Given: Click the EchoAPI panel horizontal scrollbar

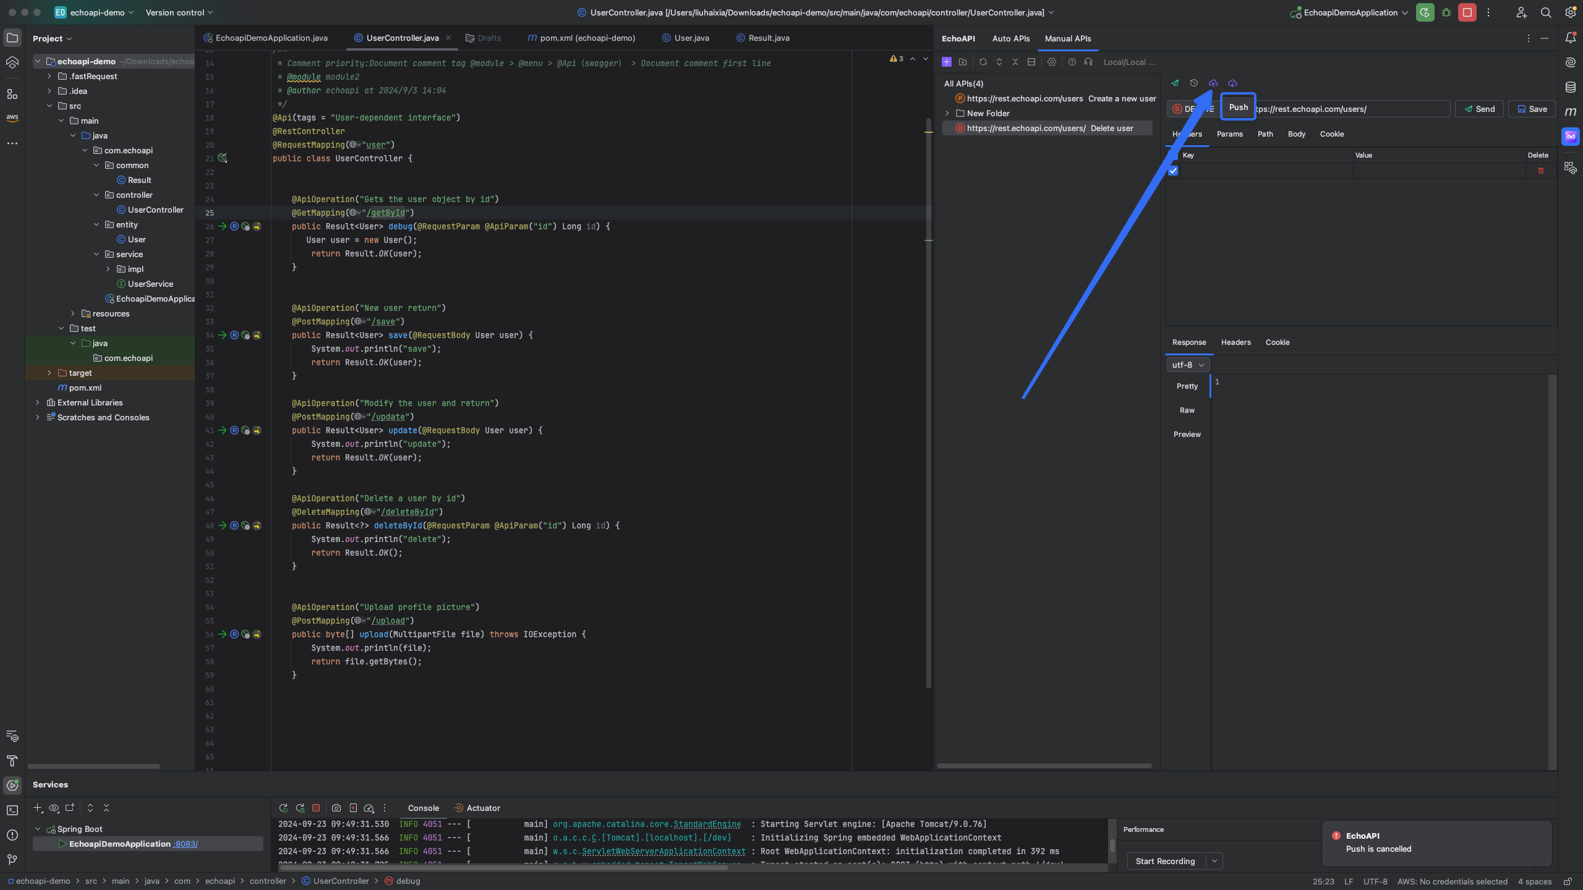Looking at the screenshot, I should pos(1044,766).
